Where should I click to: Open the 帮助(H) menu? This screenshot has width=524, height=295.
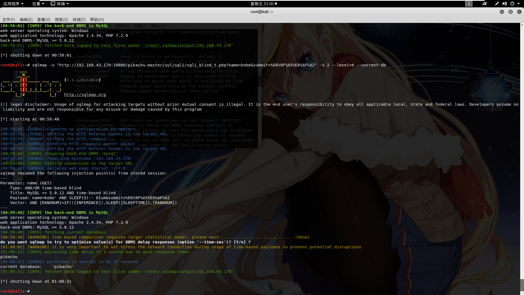click(97, 20)
